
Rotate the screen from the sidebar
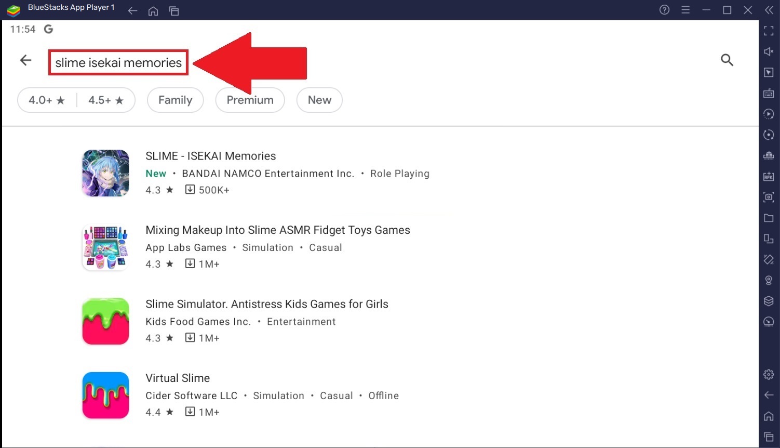(769, 259)
